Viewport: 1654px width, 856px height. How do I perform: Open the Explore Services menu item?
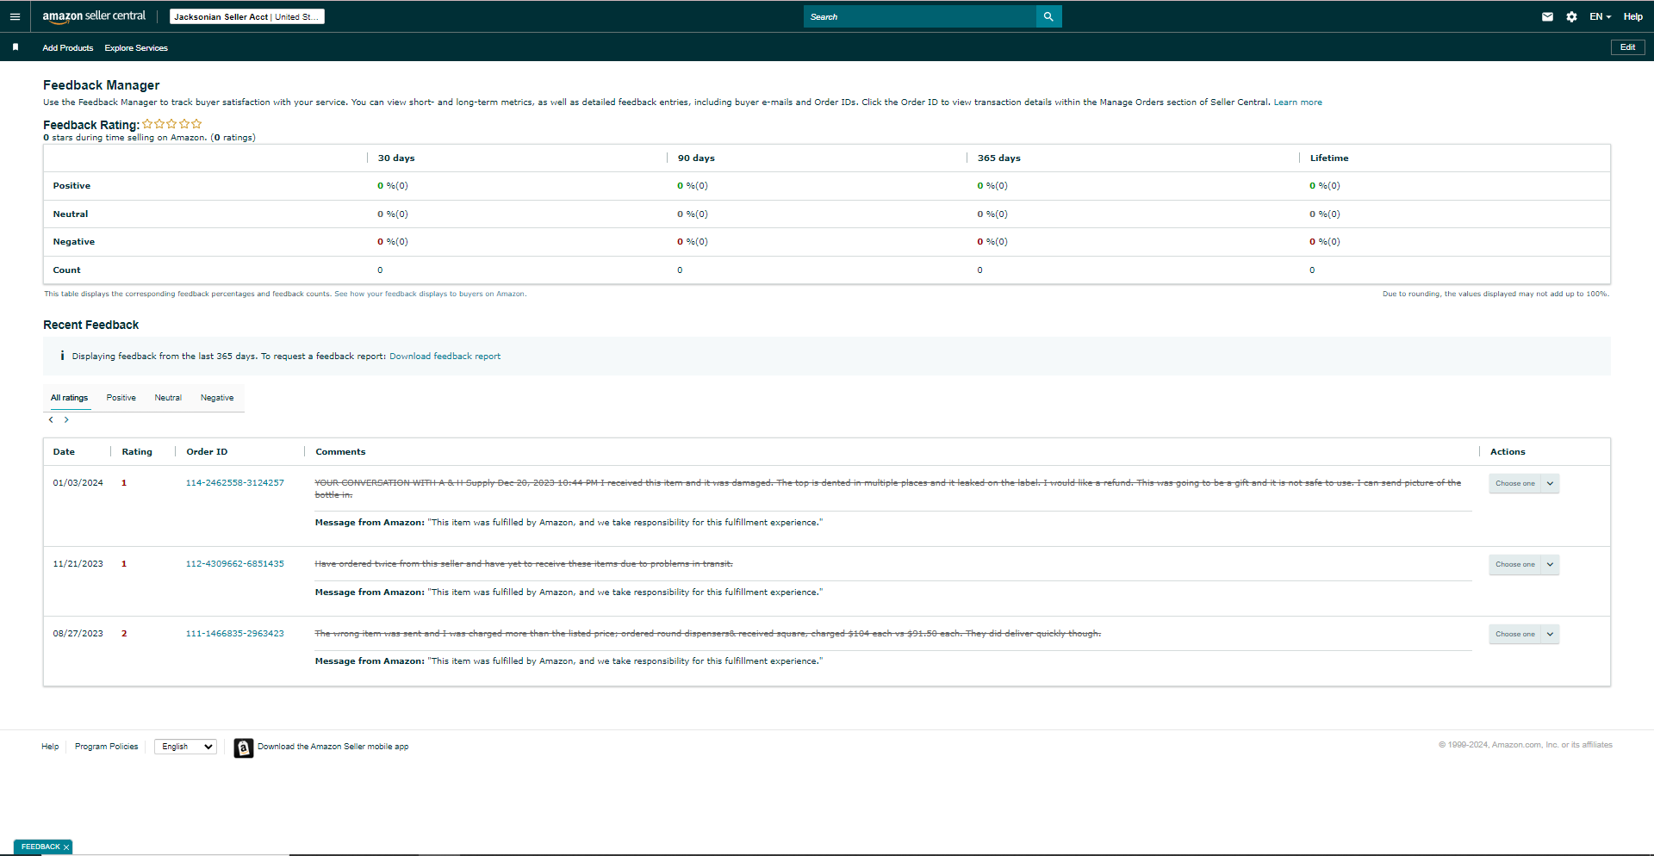coord(136,48)
